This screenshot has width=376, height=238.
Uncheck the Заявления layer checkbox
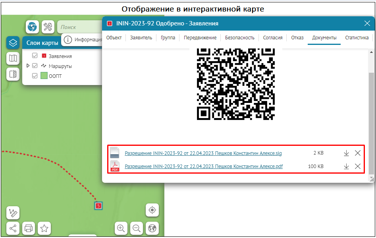coord(35,56)
